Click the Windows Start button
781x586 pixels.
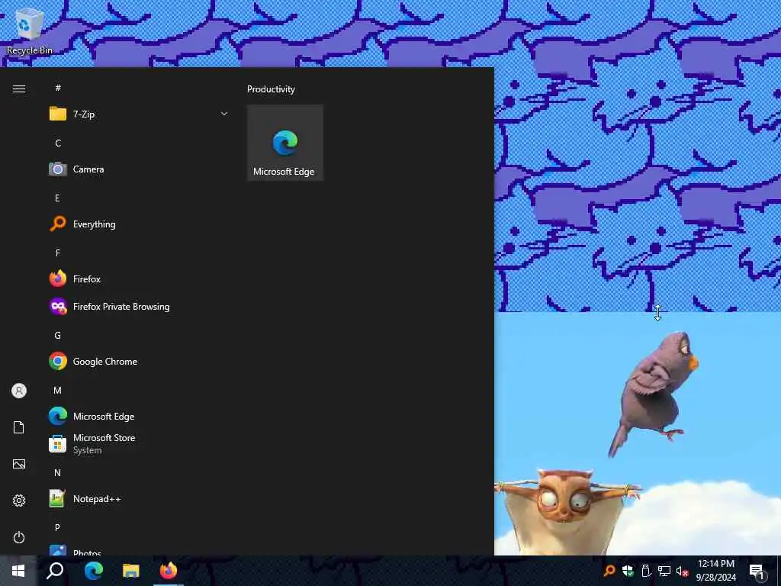point(18,571)
